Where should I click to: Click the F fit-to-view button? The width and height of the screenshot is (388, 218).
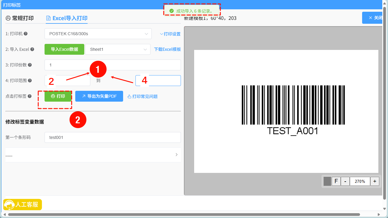336,181
